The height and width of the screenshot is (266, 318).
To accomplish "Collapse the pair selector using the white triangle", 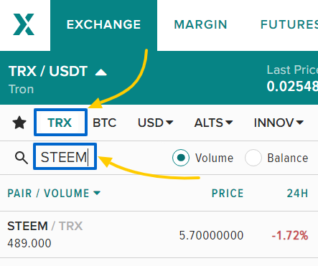I will coord(100,72).
